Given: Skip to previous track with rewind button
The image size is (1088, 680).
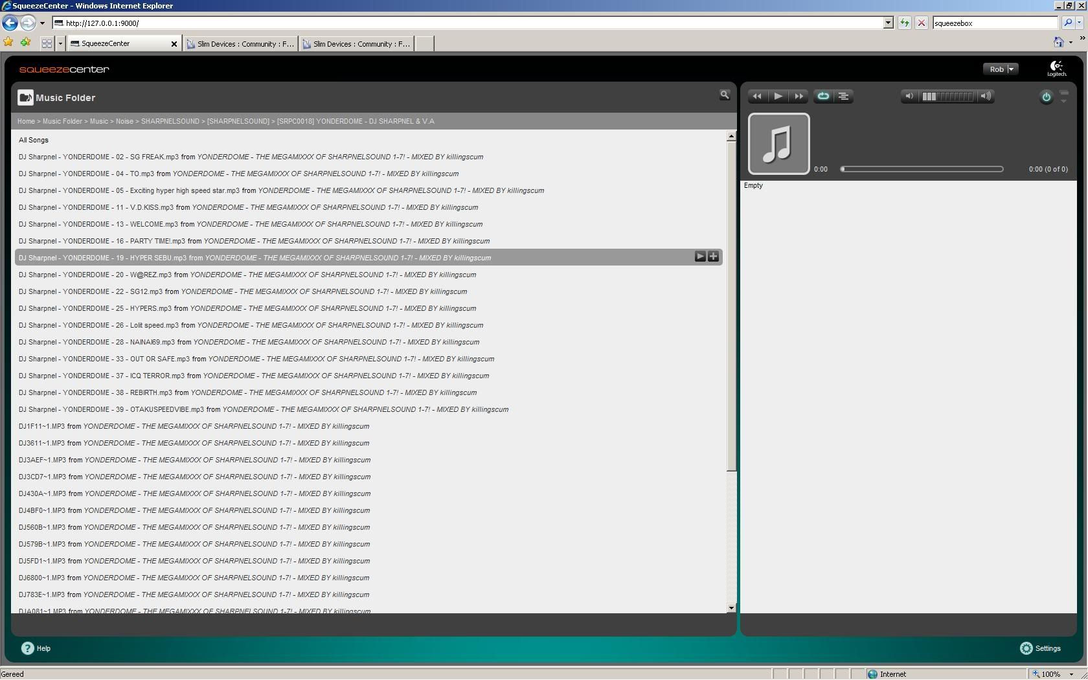Looking at the screenshot, I should click(756, 96).
